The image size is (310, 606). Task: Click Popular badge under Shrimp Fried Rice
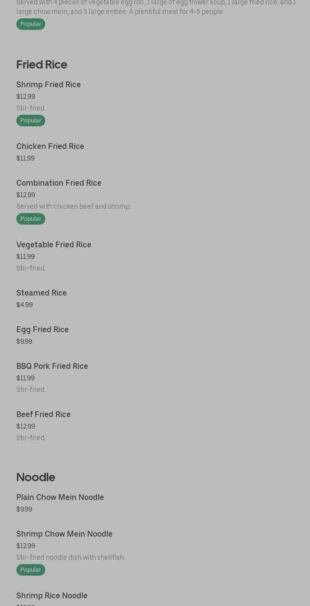[x=31, y=121]
